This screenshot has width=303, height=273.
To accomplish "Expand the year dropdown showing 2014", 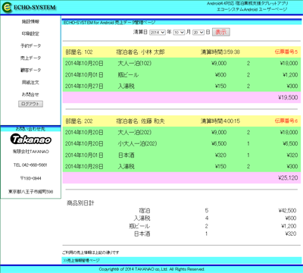I will (158, 33).
